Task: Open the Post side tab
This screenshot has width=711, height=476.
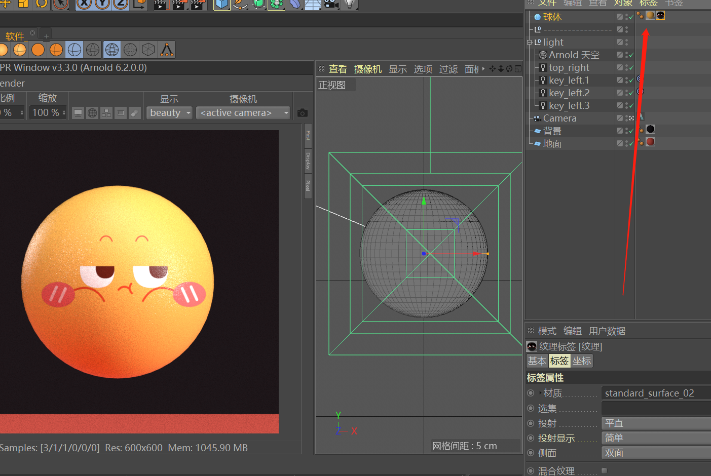Action: click(308, 135)
